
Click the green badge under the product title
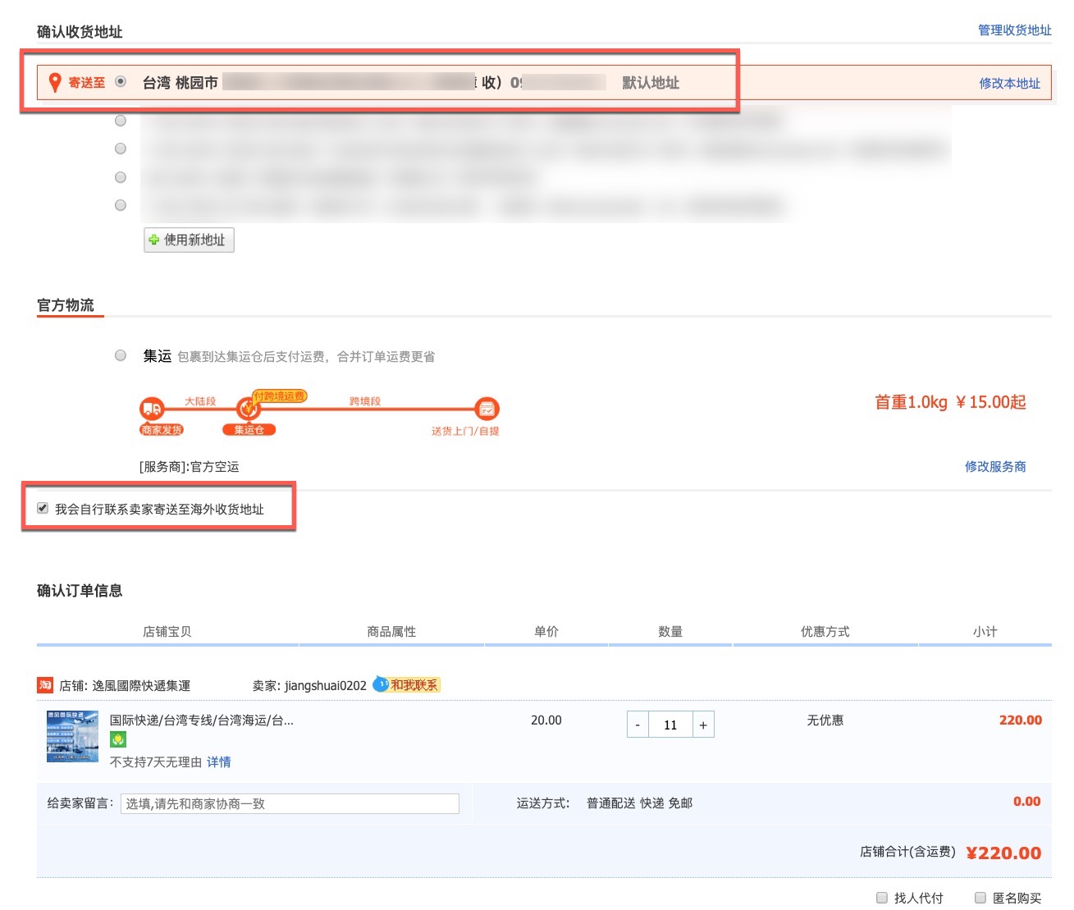pyautogui.click(x=118, y=740)
